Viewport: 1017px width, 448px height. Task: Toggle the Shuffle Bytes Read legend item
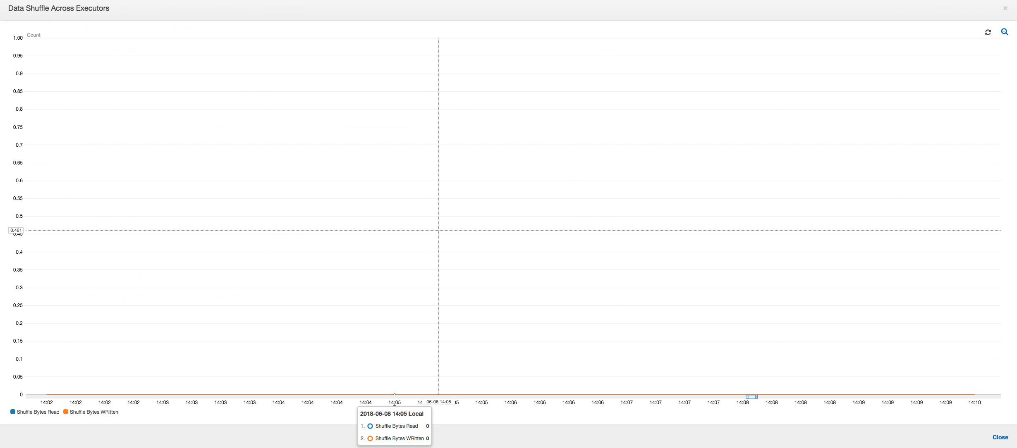pos(36,412)
